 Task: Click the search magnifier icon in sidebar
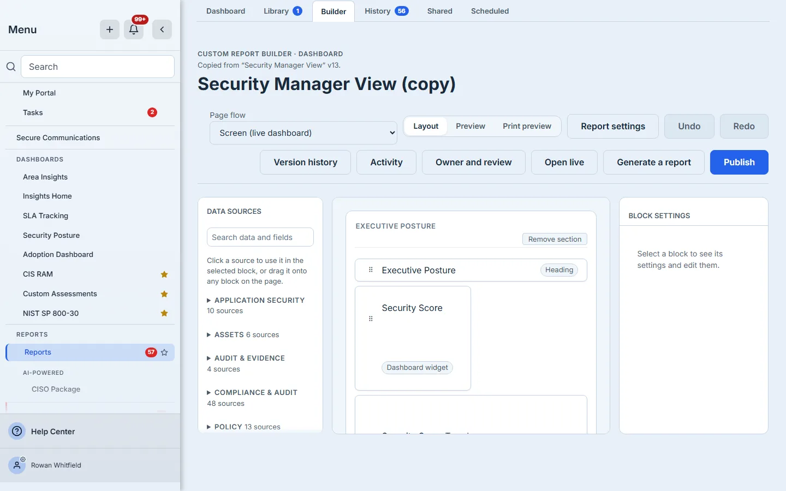(x=11, y=67)
